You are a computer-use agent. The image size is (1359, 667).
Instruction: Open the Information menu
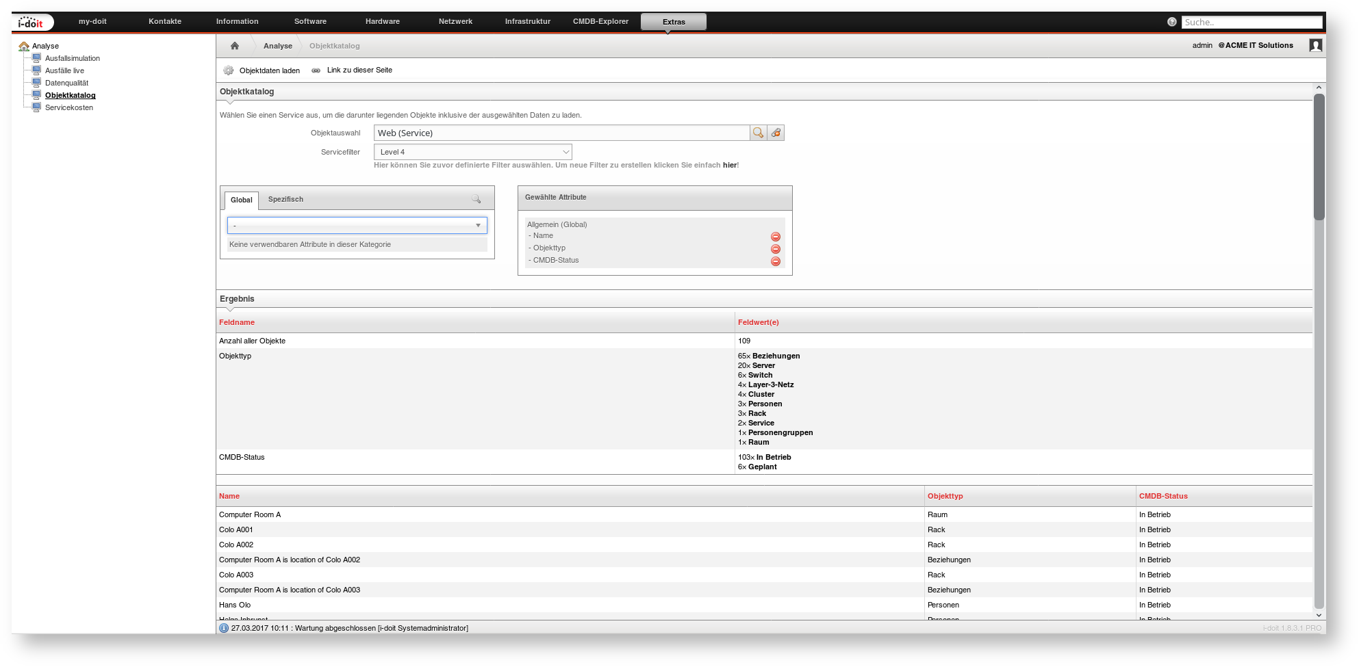click(238, 21)
